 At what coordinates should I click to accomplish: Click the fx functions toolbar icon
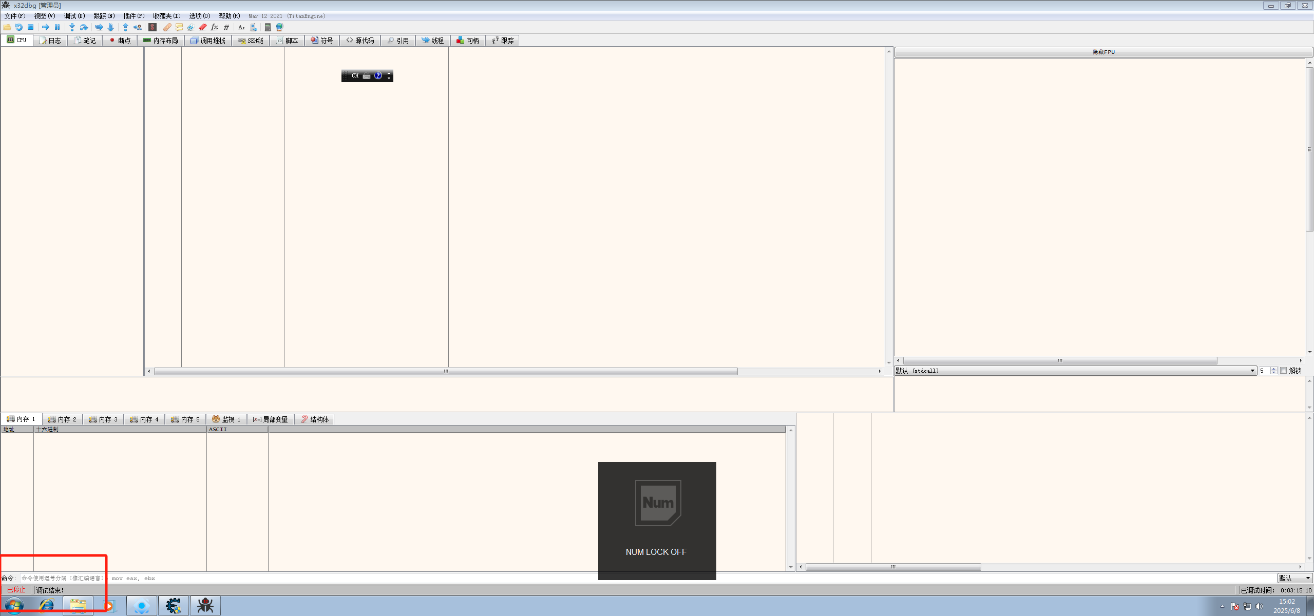tap(215, 27)
